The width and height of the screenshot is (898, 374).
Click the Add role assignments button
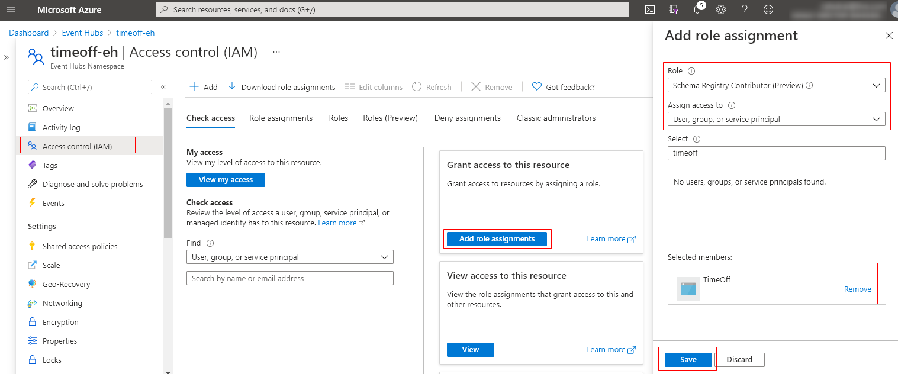click(x=497, y=238)
